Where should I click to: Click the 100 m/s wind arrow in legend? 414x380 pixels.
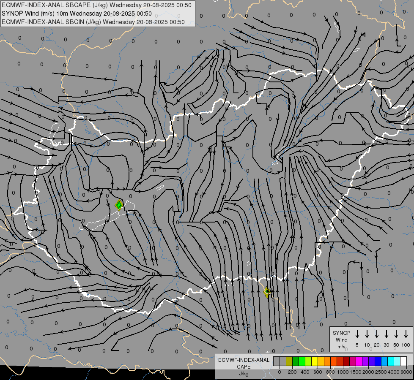pyautogui.click(x=406, y=334)
